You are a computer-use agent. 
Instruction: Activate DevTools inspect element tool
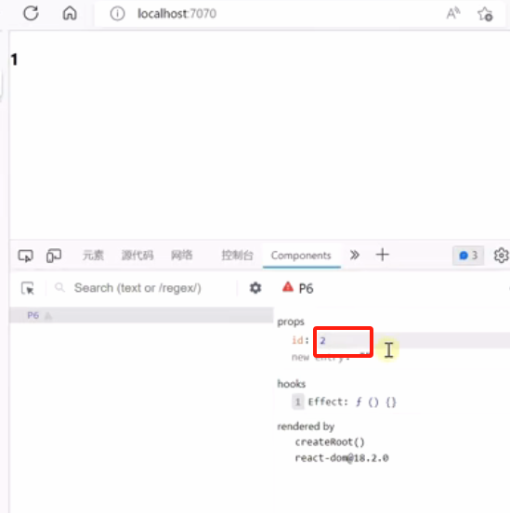(25, 256)
